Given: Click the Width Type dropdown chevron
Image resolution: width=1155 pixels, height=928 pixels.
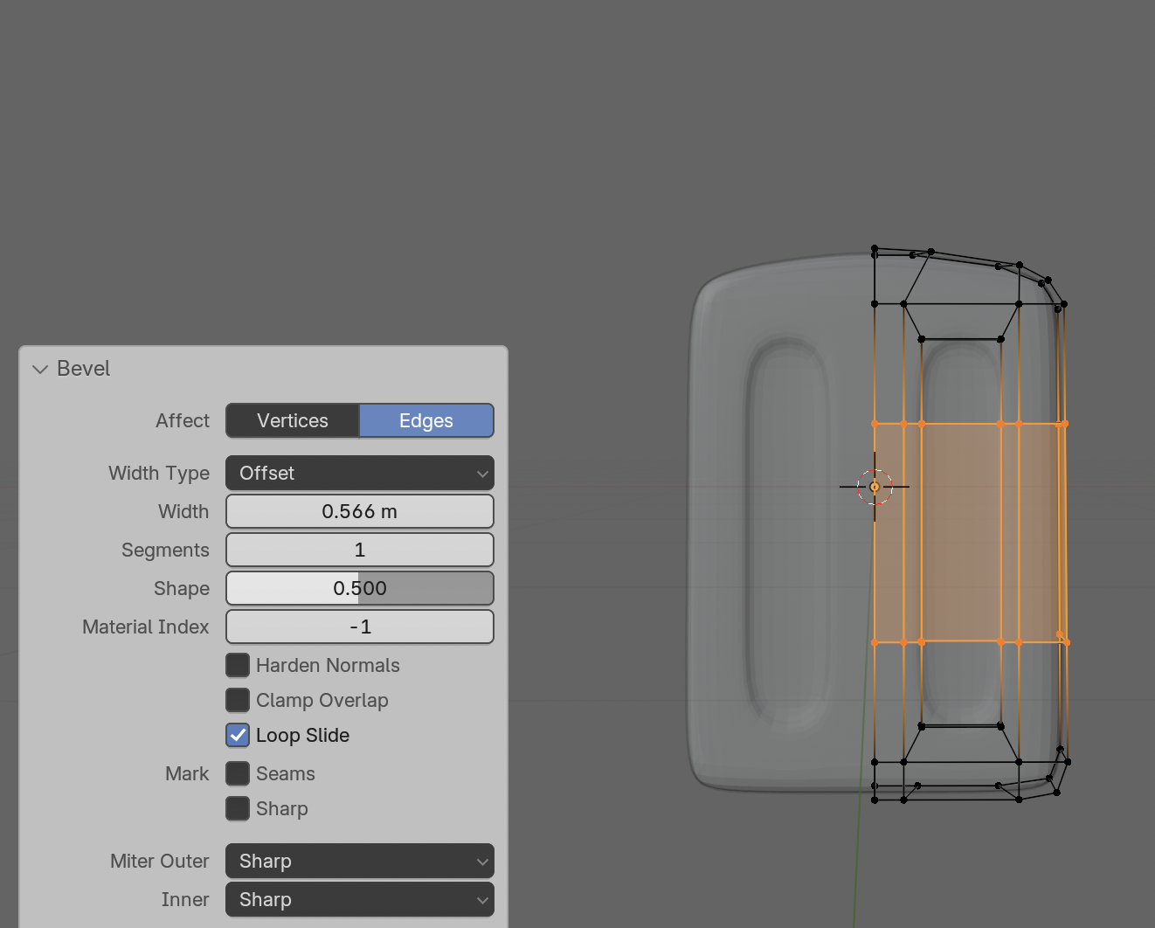Looking at the screenshot, I should click(482, 473).
